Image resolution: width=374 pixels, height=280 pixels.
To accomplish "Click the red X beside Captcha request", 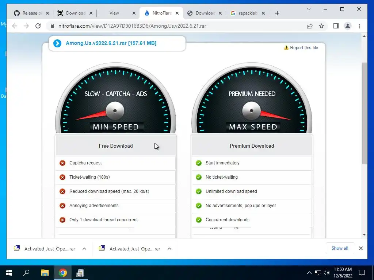I will [62, 163].
